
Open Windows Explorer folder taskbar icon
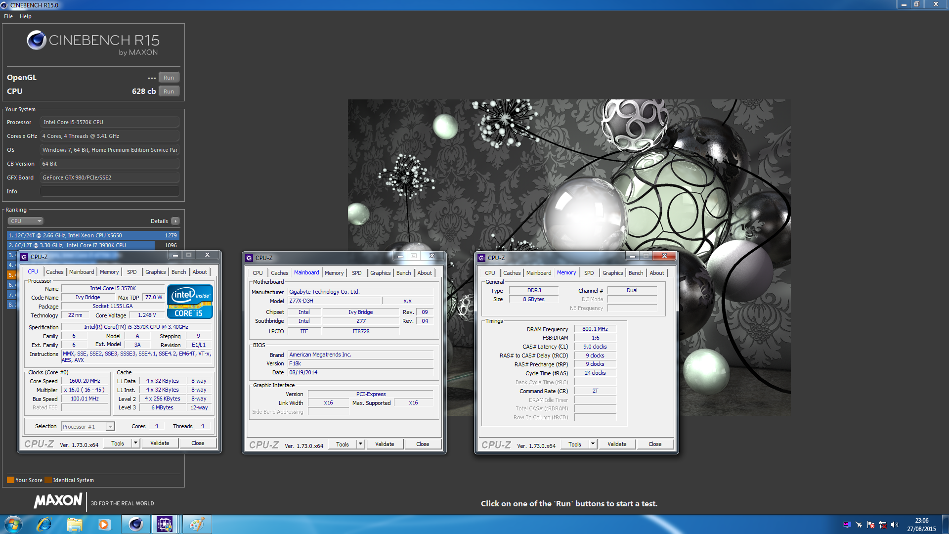pyautogui.click(x=75, y=524)
